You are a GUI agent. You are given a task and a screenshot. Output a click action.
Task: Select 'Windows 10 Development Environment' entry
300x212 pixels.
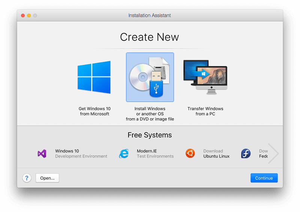[x=81, y=153]
